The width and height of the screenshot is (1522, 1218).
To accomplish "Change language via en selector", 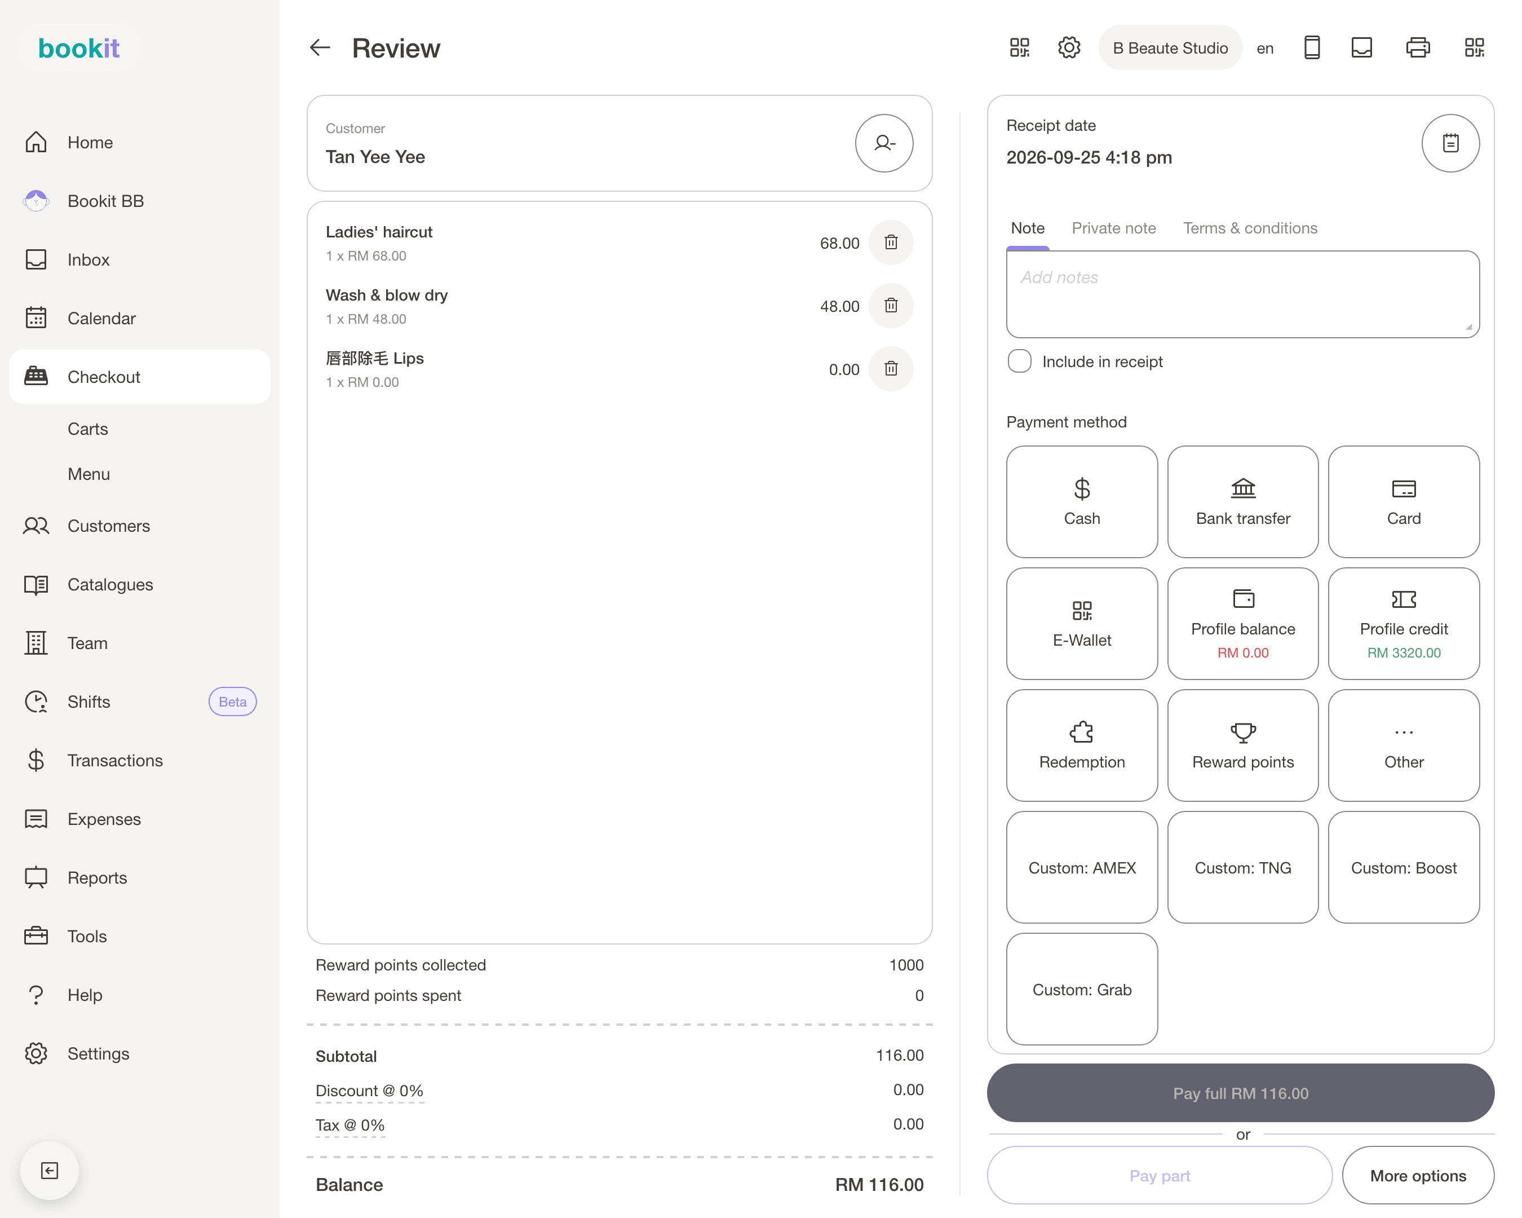I will click(1264, 48).
